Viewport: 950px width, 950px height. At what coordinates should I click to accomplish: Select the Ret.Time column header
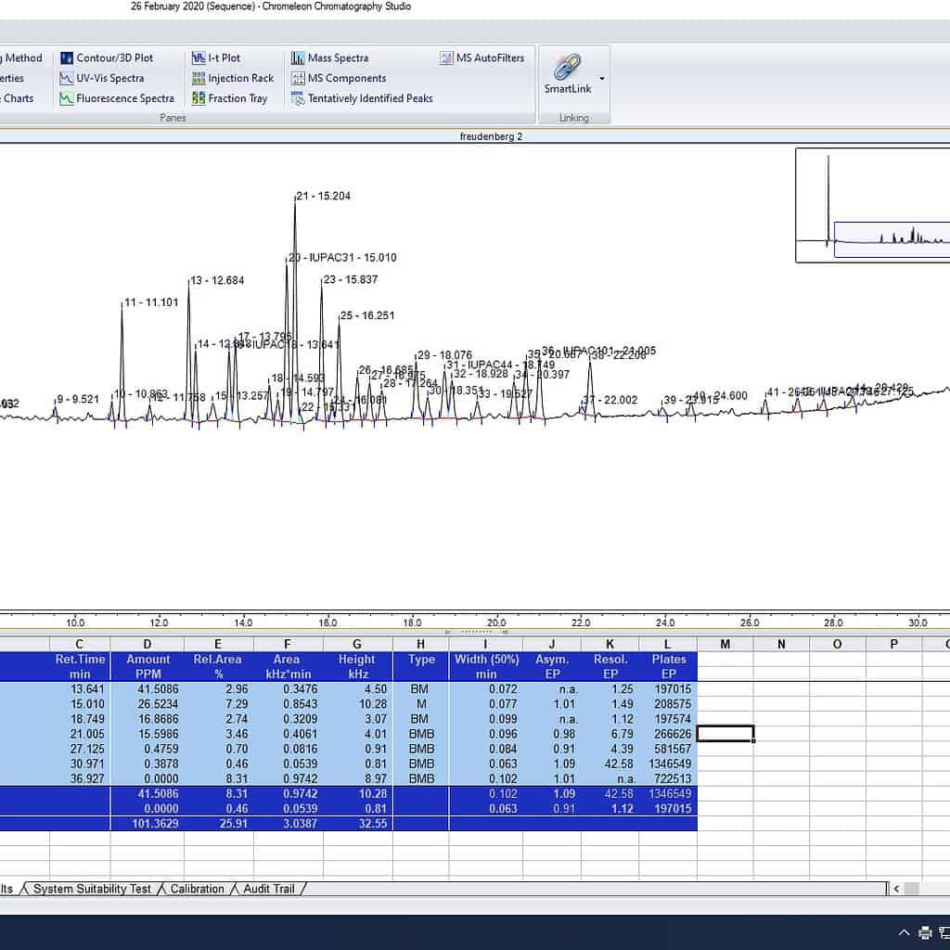coord(80,666)
